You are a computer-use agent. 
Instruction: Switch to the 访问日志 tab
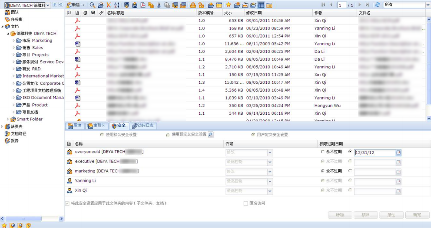point(143,126)
